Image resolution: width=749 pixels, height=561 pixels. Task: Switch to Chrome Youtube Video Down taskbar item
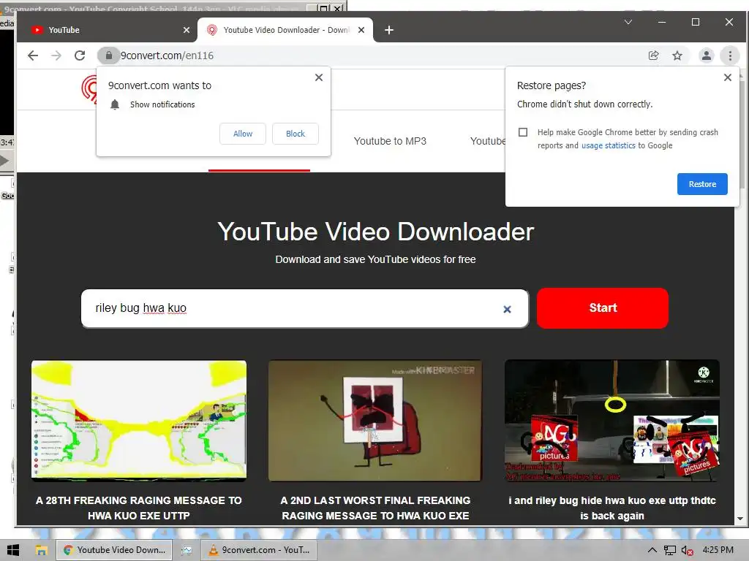pos(115,550)
